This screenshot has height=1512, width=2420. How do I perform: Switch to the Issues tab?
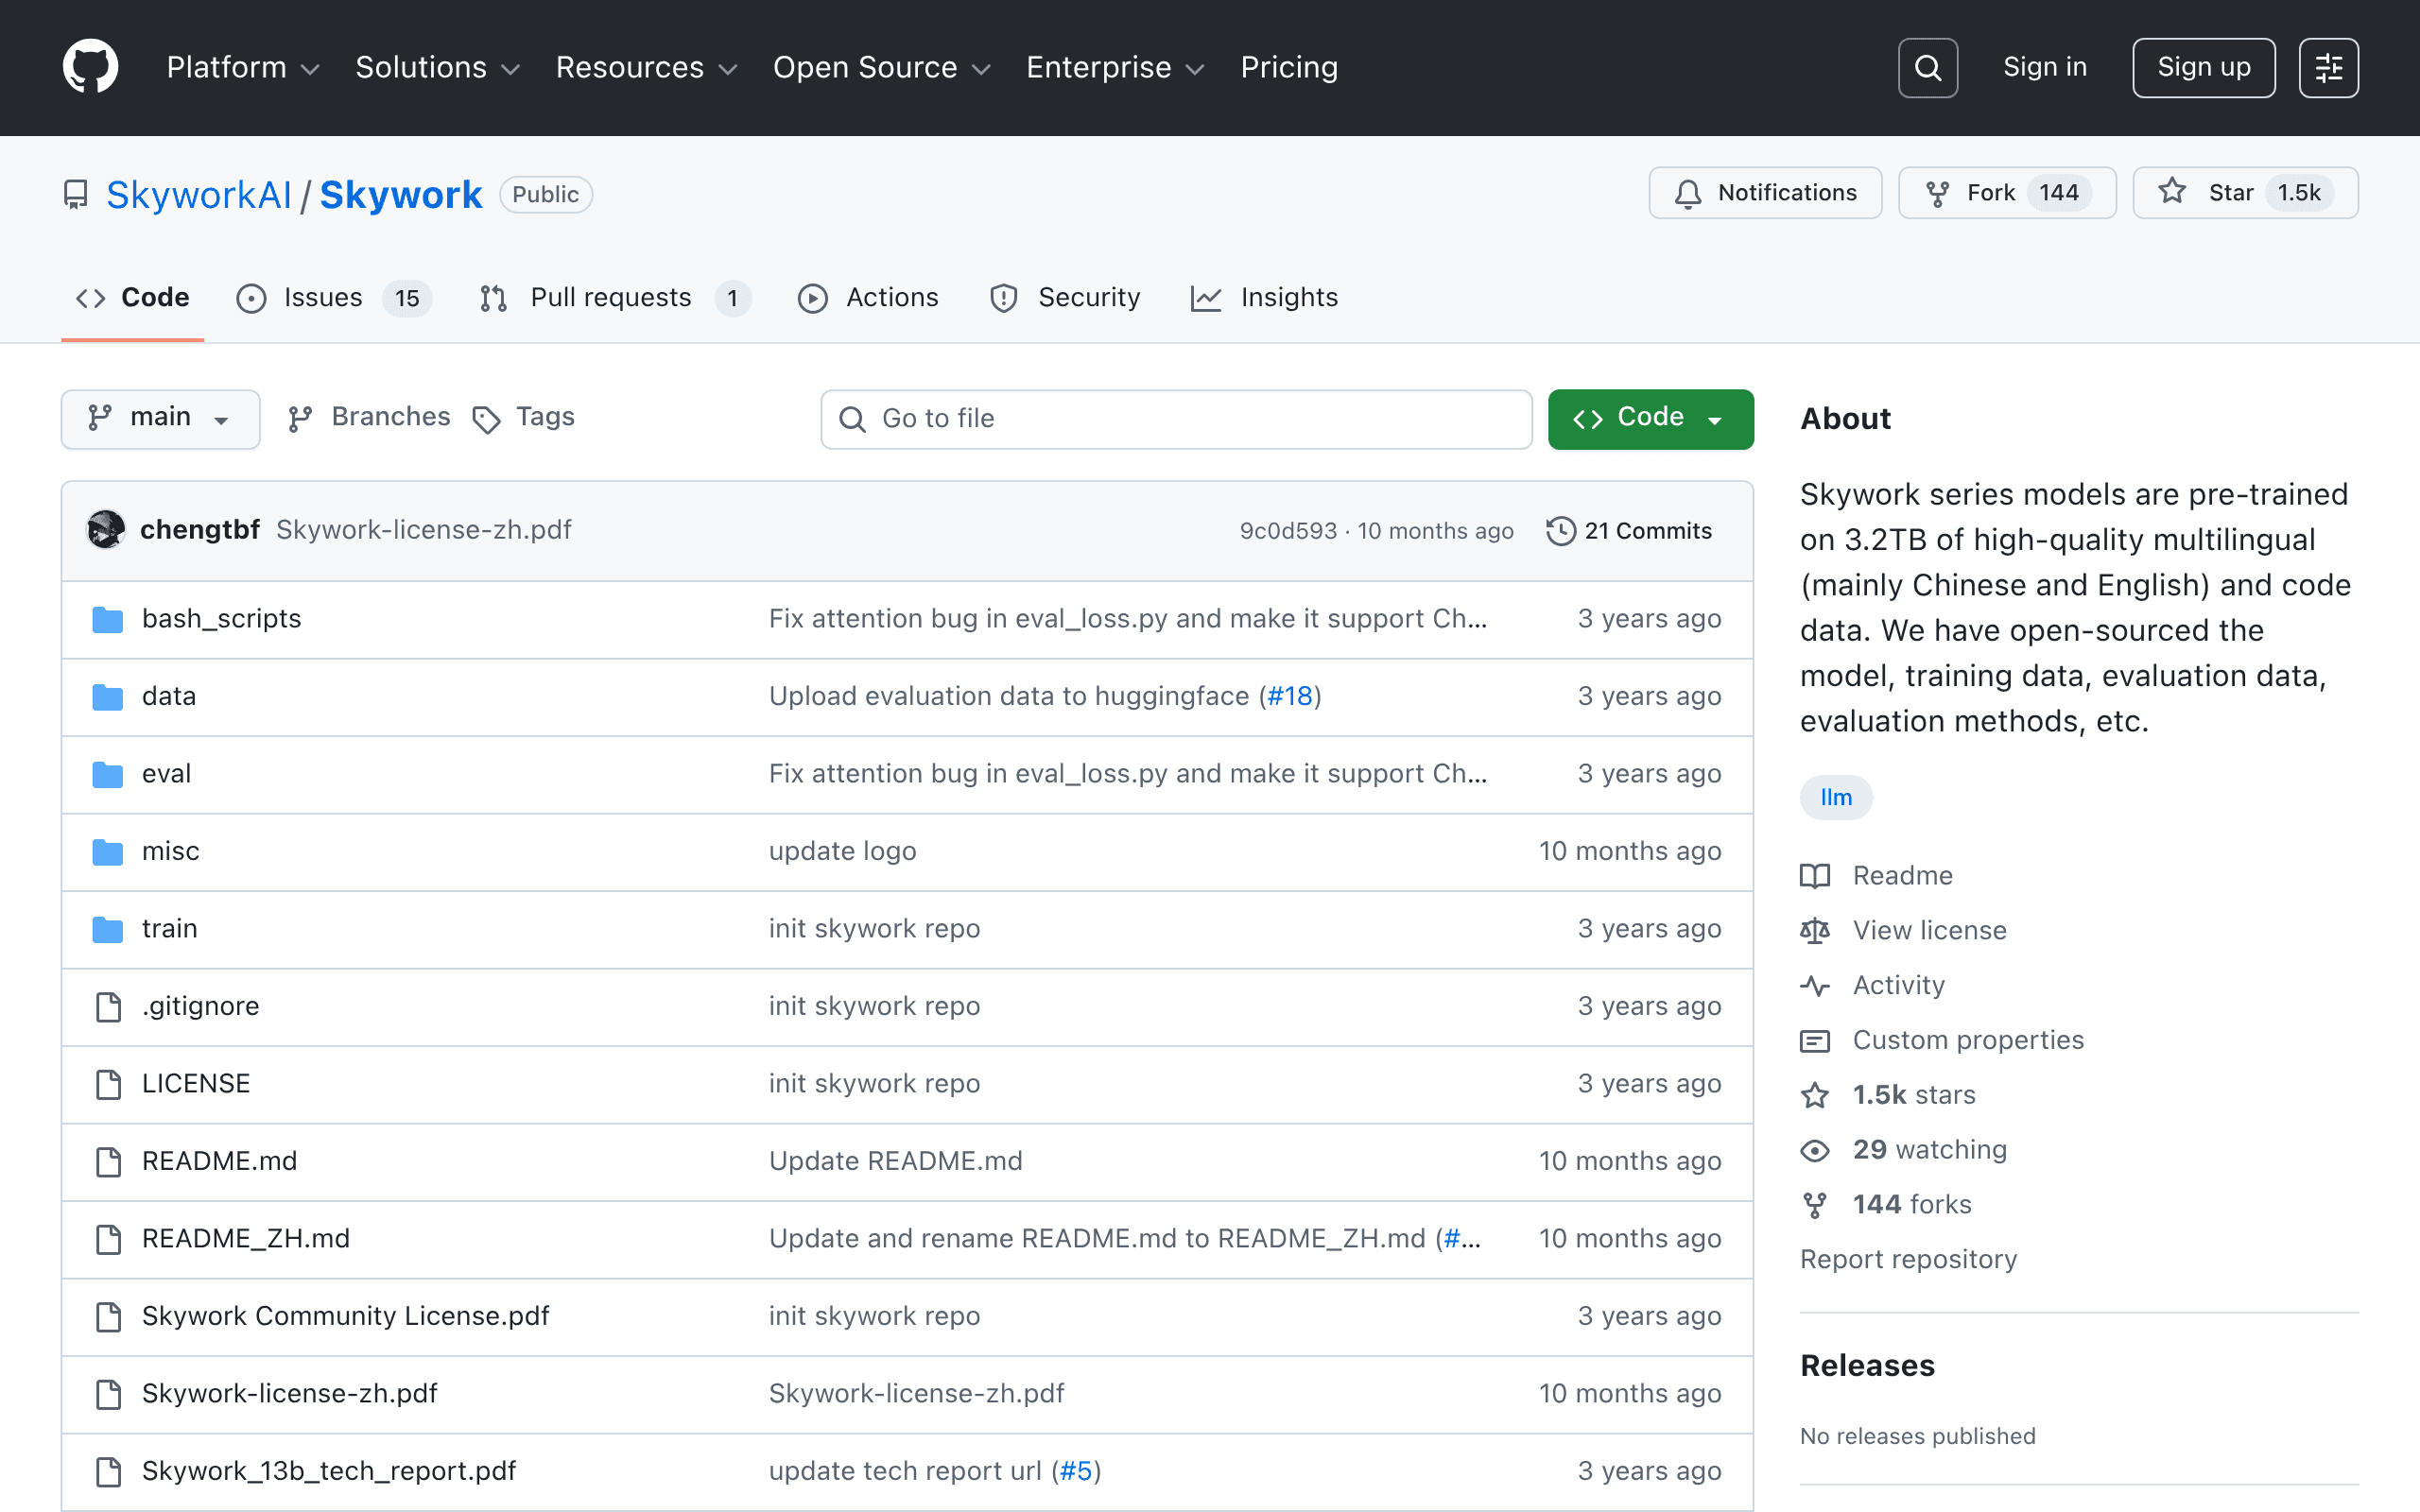(x=334, y=298)
